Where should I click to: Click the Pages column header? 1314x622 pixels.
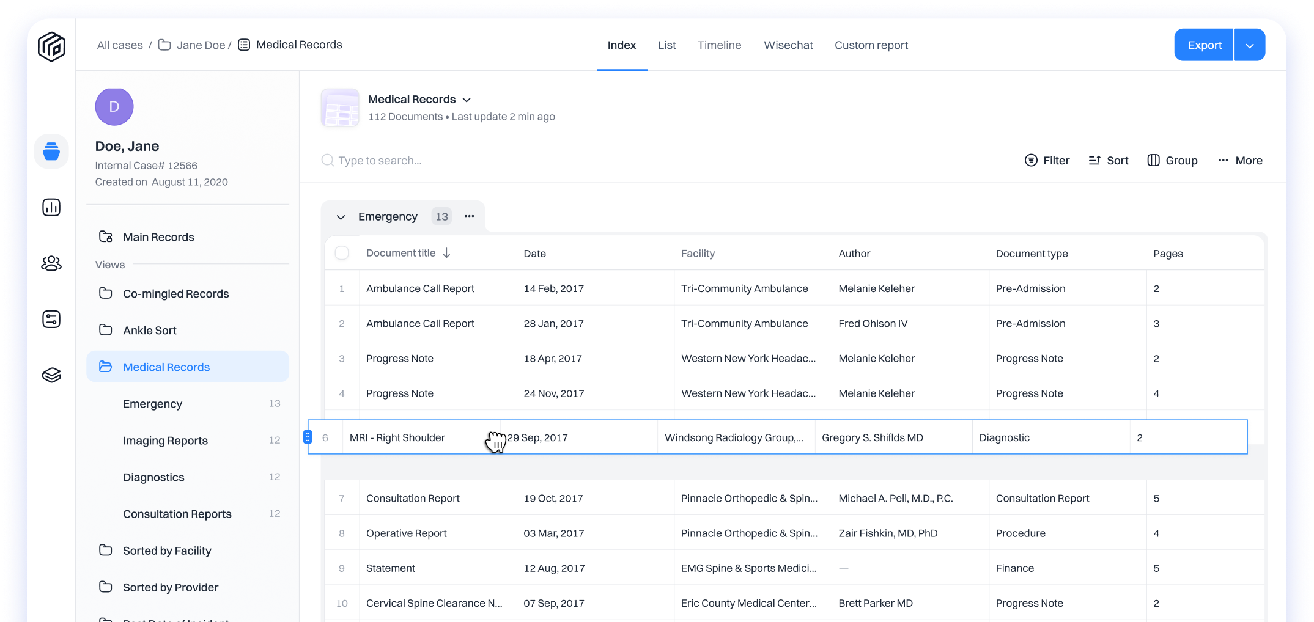tap(1168, 254)
